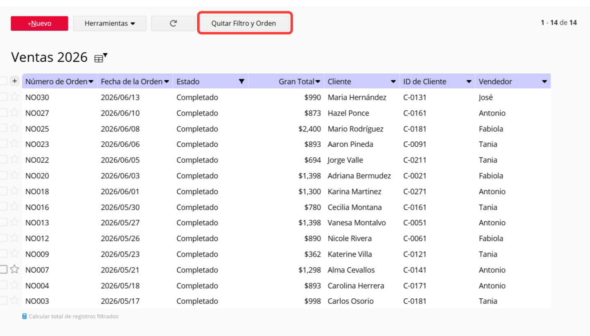This screenshot has width=590, height=336.
Task: Open the Cliente column header menu
Action: click(x=393, y=82)
